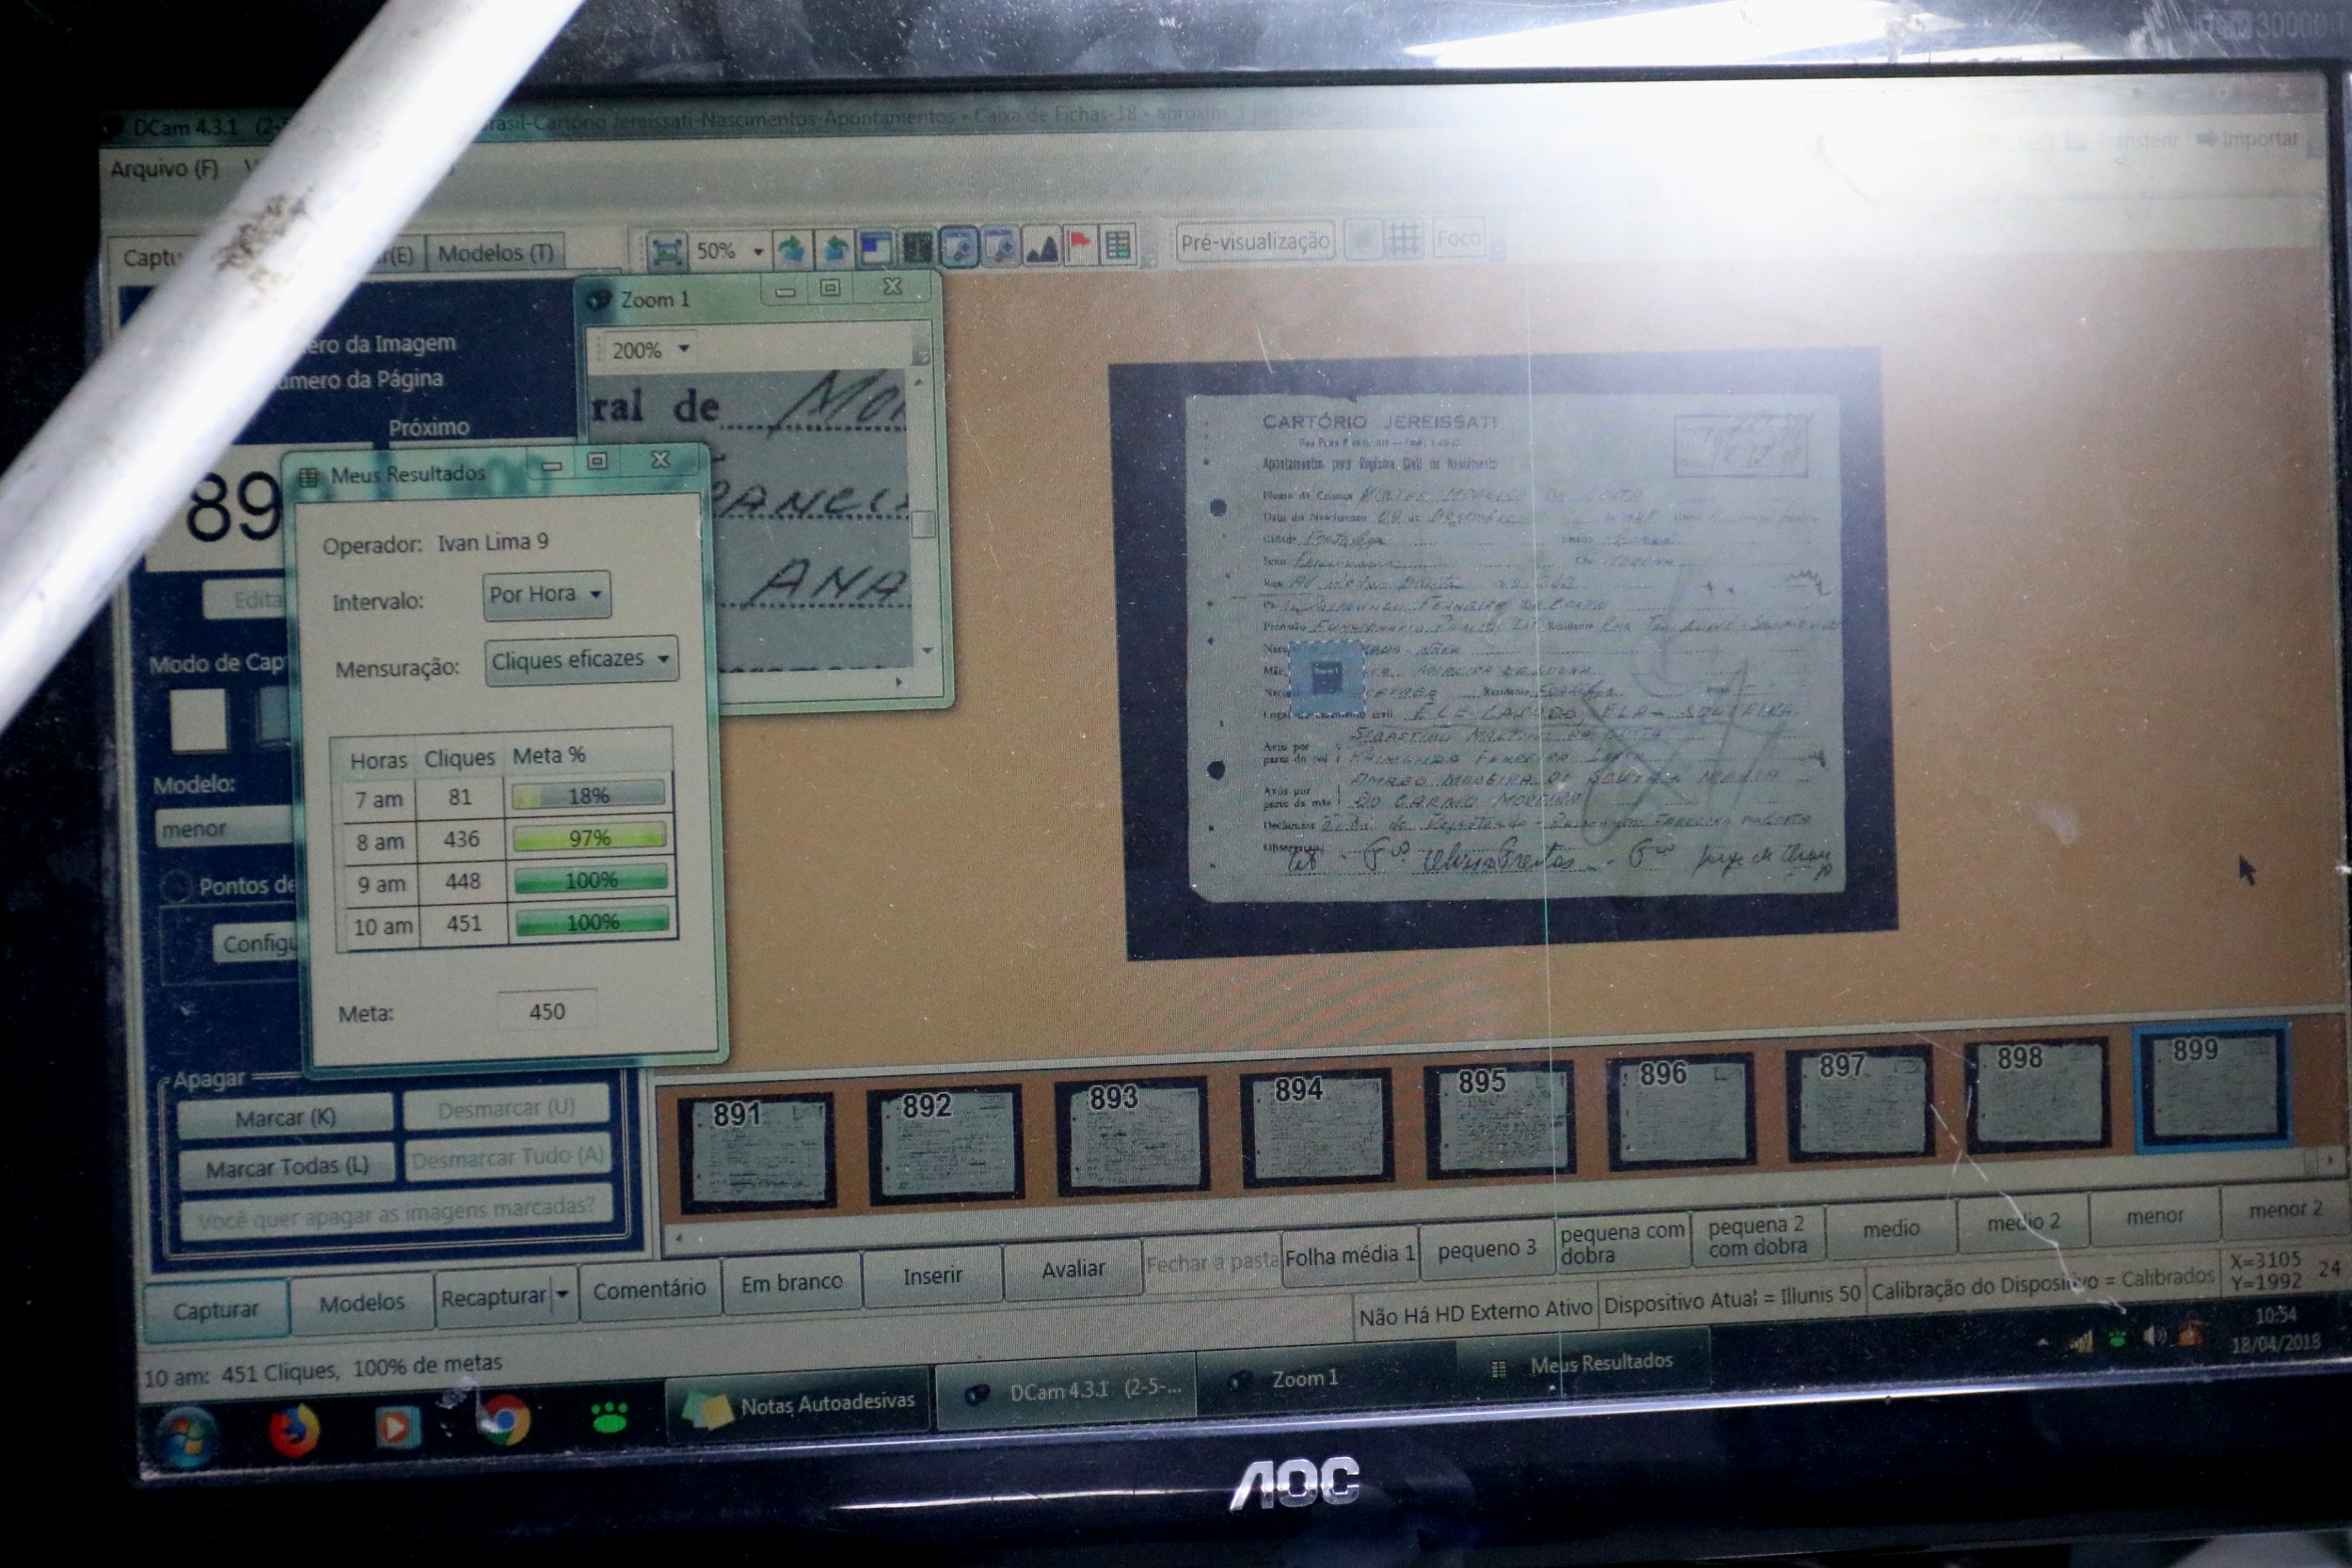Click the Marcar Todas (L) button

287,1167
